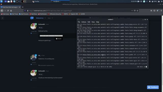Click the forward navigation arrow
This screenshot has height=92, width=163.
(5, 10)
